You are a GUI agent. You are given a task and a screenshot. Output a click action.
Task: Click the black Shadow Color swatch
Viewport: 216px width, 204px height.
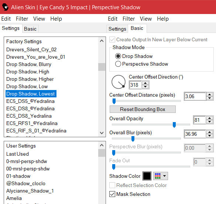[x=147, y=176]
